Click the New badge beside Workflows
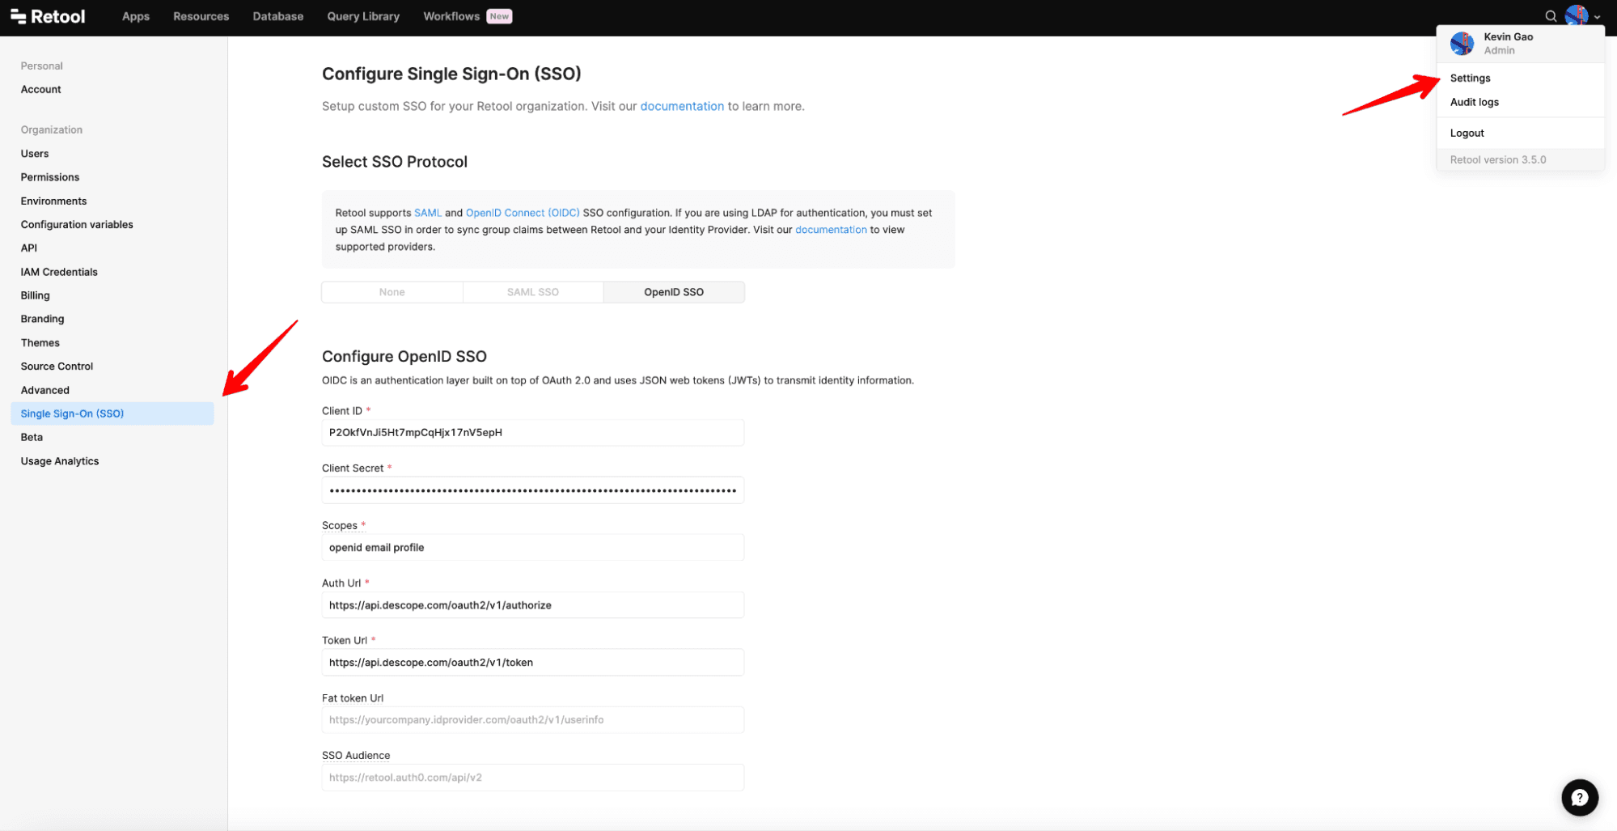Image resolution: width=1617 pixels, height=831 pixels. click(499, 15)
